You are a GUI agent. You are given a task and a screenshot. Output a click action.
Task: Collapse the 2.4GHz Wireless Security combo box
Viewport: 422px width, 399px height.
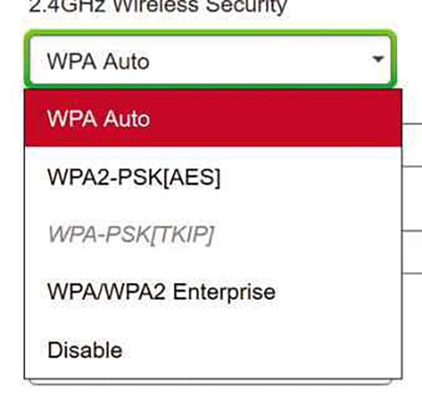(x=378, y=59)
